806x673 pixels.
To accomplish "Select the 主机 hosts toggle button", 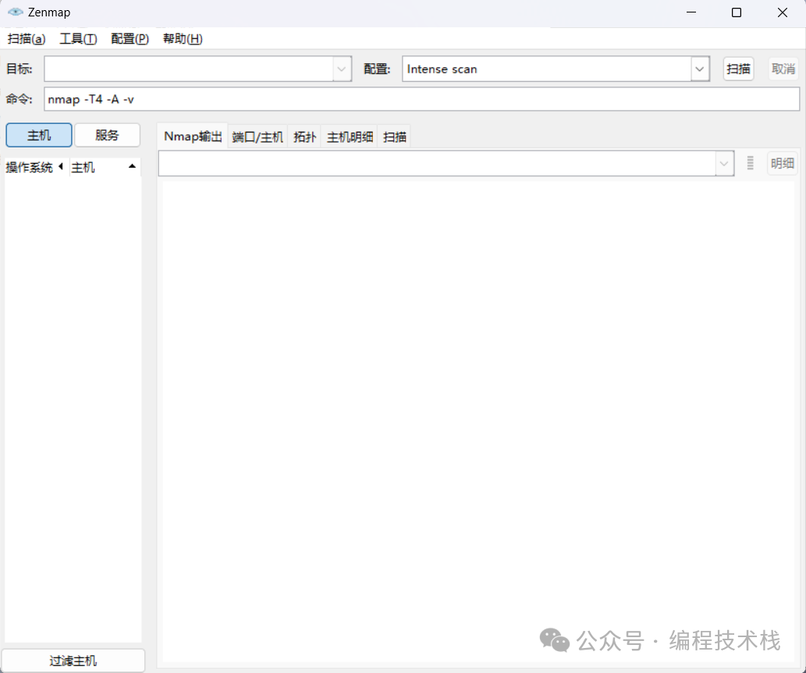I will coord(39,135).
